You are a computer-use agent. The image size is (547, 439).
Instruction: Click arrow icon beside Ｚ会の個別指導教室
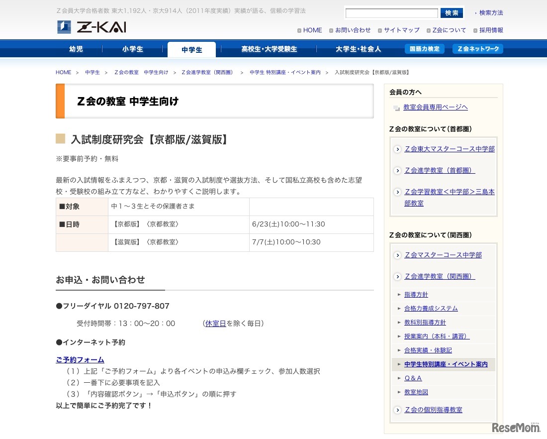pyautogui.click(x=397, y=410)
